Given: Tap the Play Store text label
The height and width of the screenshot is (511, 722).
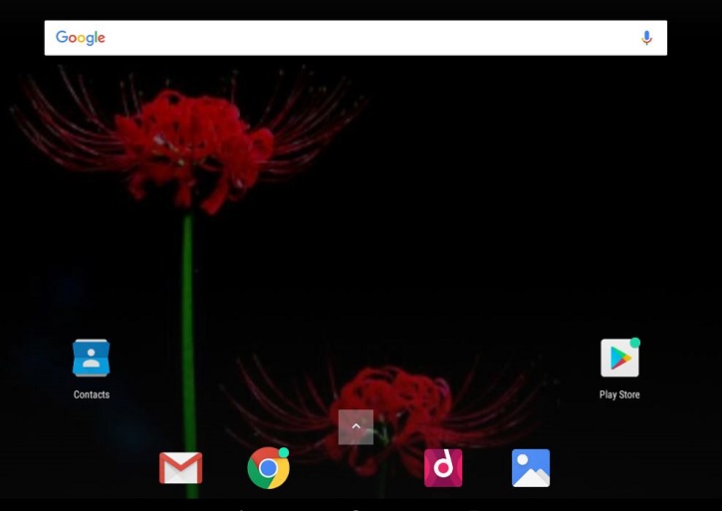Looking at the screenshot, I should 619,394.
